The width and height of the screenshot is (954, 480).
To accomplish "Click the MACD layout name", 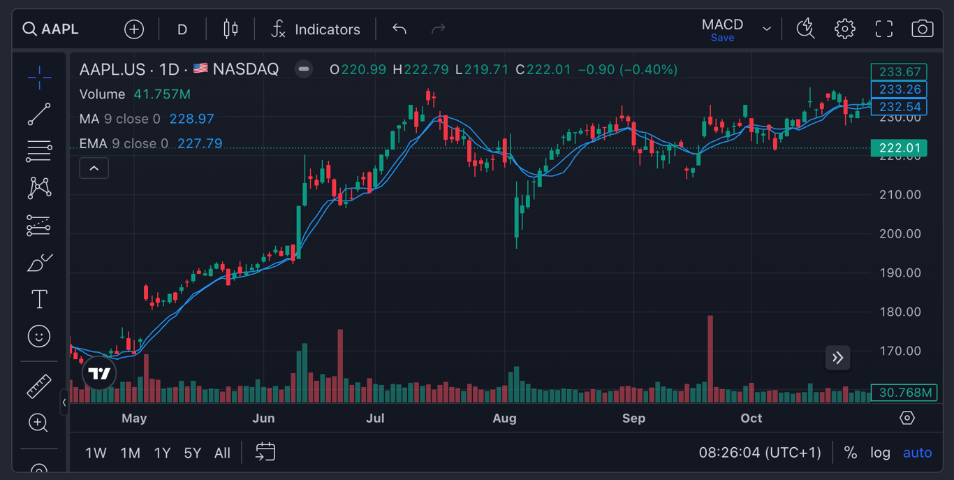I will [x=722, y=24].
